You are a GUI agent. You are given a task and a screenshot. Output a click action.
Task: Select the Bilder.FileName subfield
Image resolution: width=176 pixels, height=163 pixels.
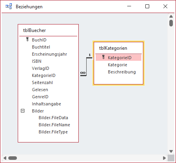(x=54, y=125)
